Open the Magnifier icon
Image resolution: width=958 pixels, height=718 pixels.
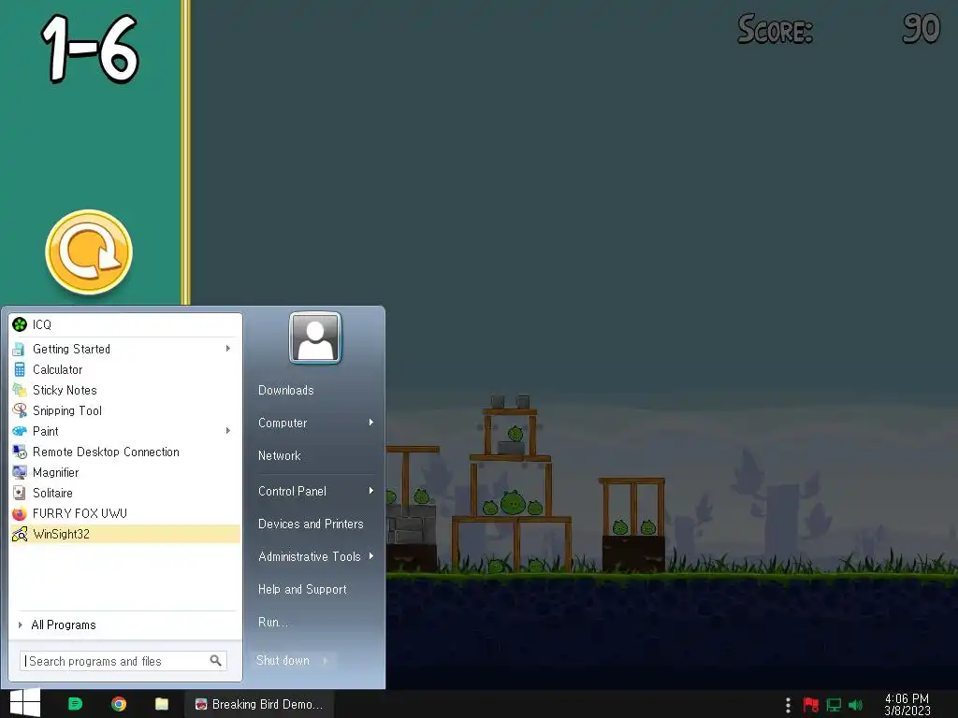[x=20, y=472]
